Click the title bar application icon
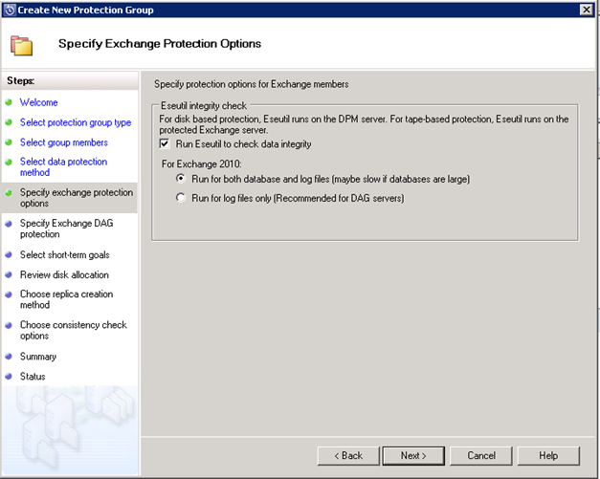The height and width of the screenshot is (479, 600). [x=9, y=9]
